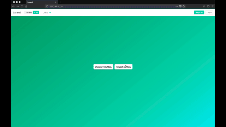226x127 pixels.
Task: Reload the current page
Action: pos(22,6)
